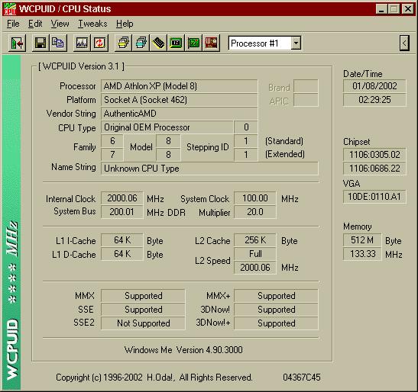
Task: Click the L2 Speed Full value
Action: (x=255, y=254)
